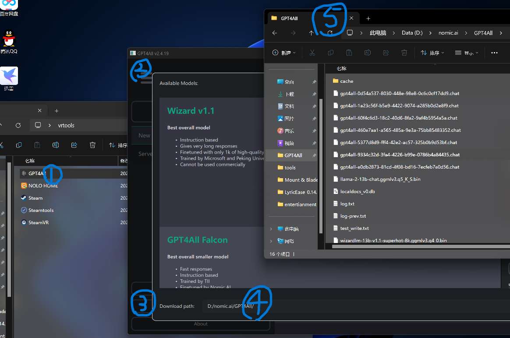This screenshot has width=510, height=338.
Task: Click the Name column header in GPT4All explorer
Action: click(x=341, y=69)
